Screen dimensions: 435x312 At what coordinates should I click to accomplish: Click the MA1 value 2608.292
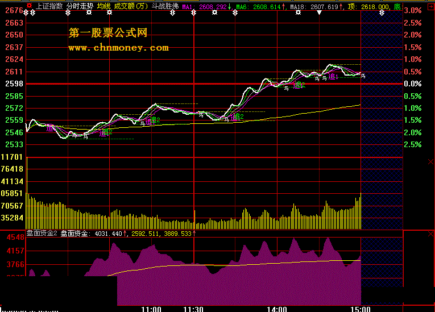pyautogui.click(x=213, y=7)
